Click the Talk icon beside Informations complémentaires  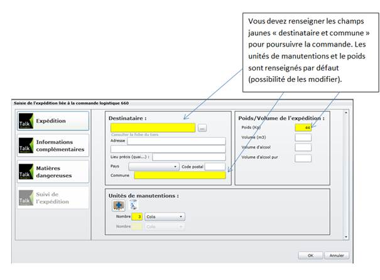[x=24, y=146]
